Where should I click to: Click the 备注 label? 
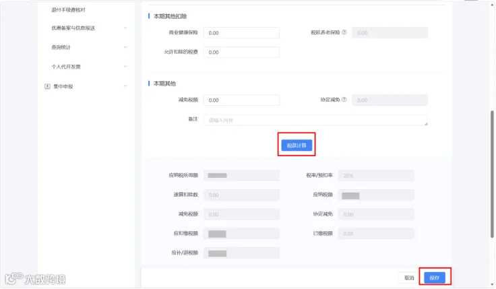(193, 119)
